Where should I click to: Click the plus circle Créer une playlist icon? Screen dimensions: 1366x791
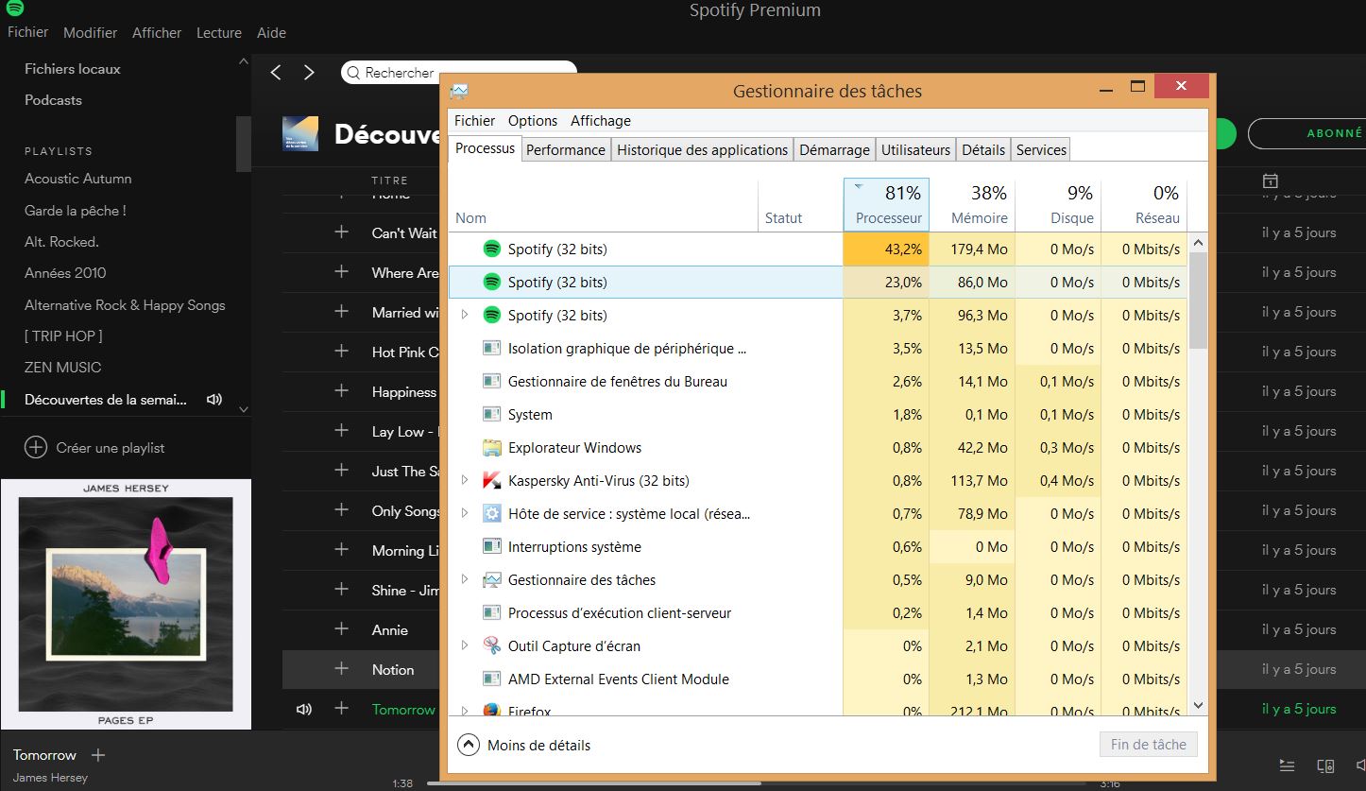tap(35, 447)
